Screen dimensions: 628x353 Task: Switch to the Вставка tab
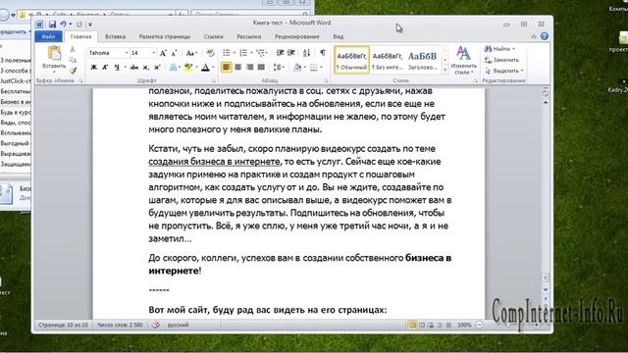coord(115,36)
